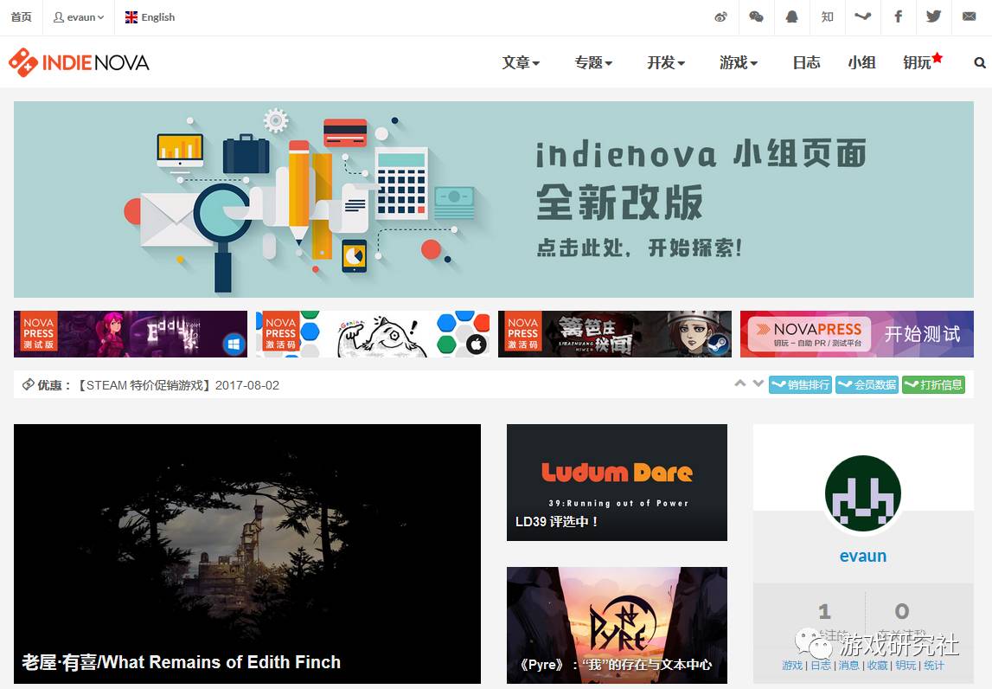Click the evaun avatar image
992x689 pixels.
(863, 493)
